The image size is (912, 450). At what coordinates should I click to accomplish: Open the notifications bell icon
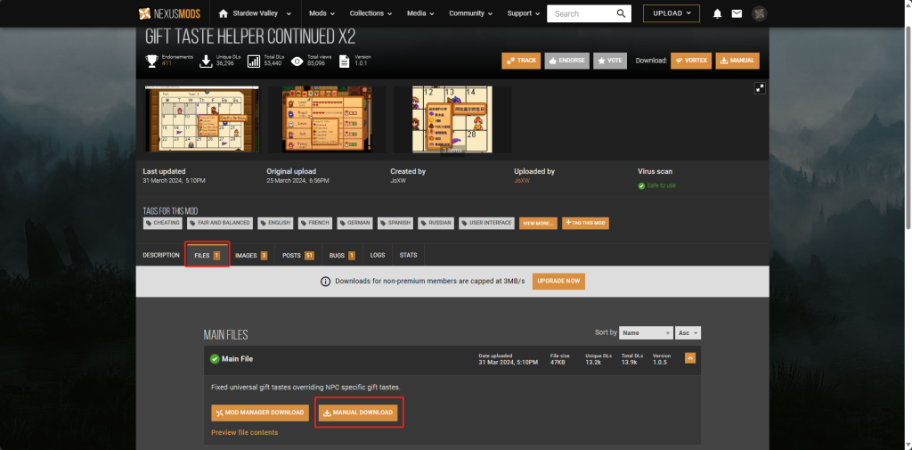coord(717,13)
